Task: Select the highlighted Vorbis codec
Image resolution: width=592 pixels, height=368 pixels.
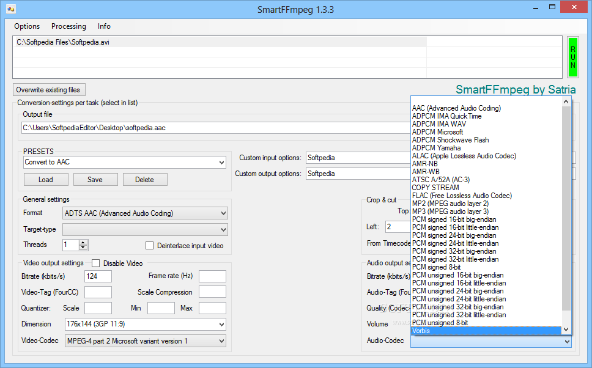Action: [486, 331]
